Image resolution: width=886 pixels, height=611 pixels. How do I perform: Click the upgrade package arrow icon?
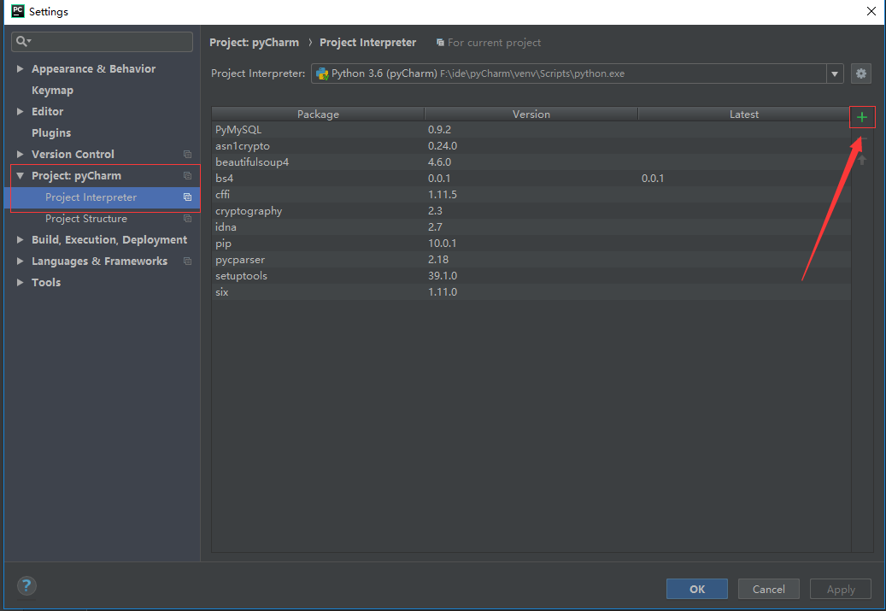coord(862,160)
